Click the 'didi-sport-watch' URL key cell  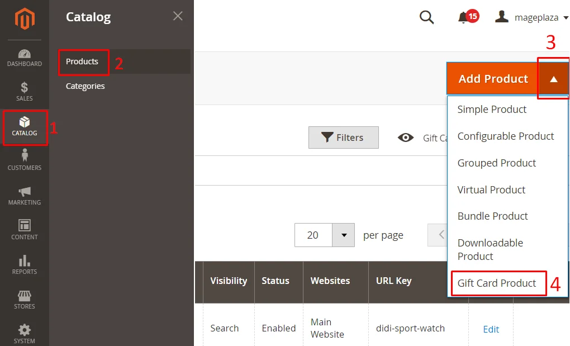(410, 328)
